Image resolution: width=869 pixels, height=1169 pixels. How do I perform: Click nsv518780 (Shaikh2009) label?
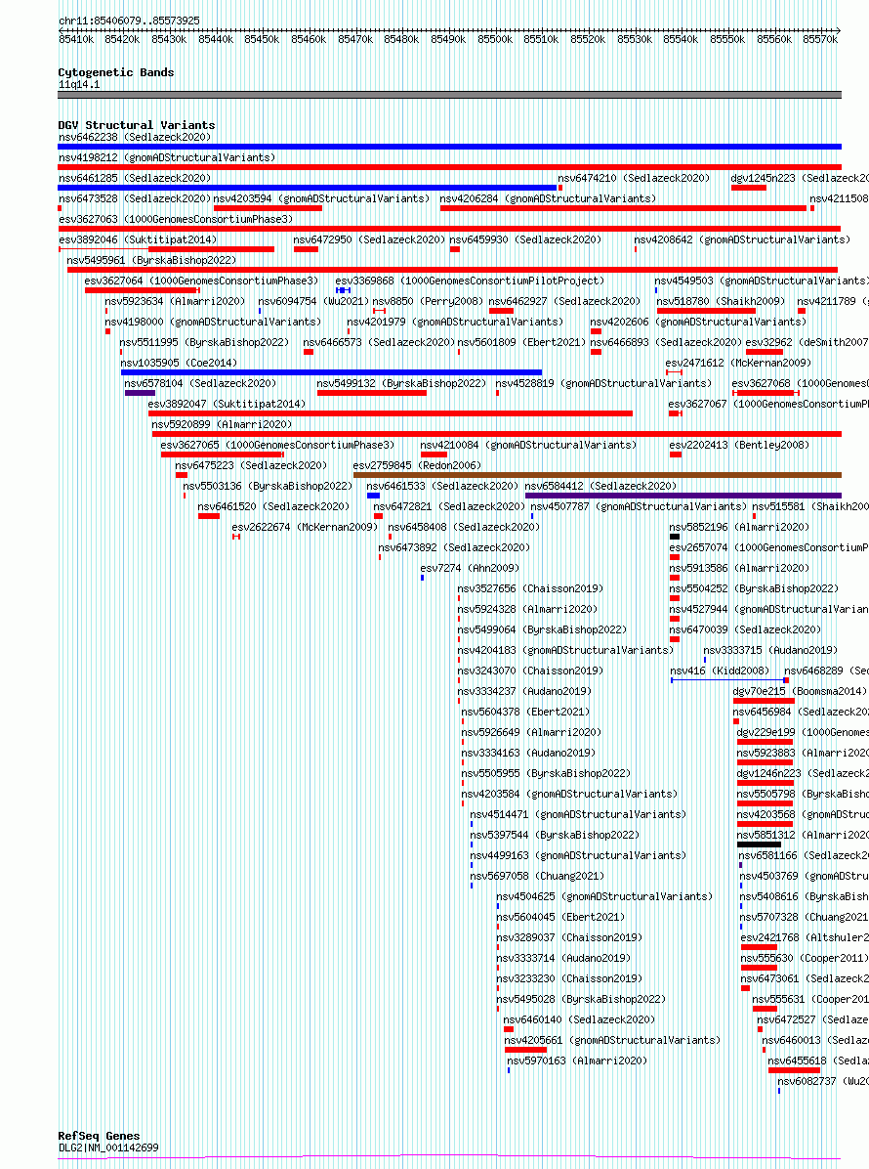pos(720,301)
